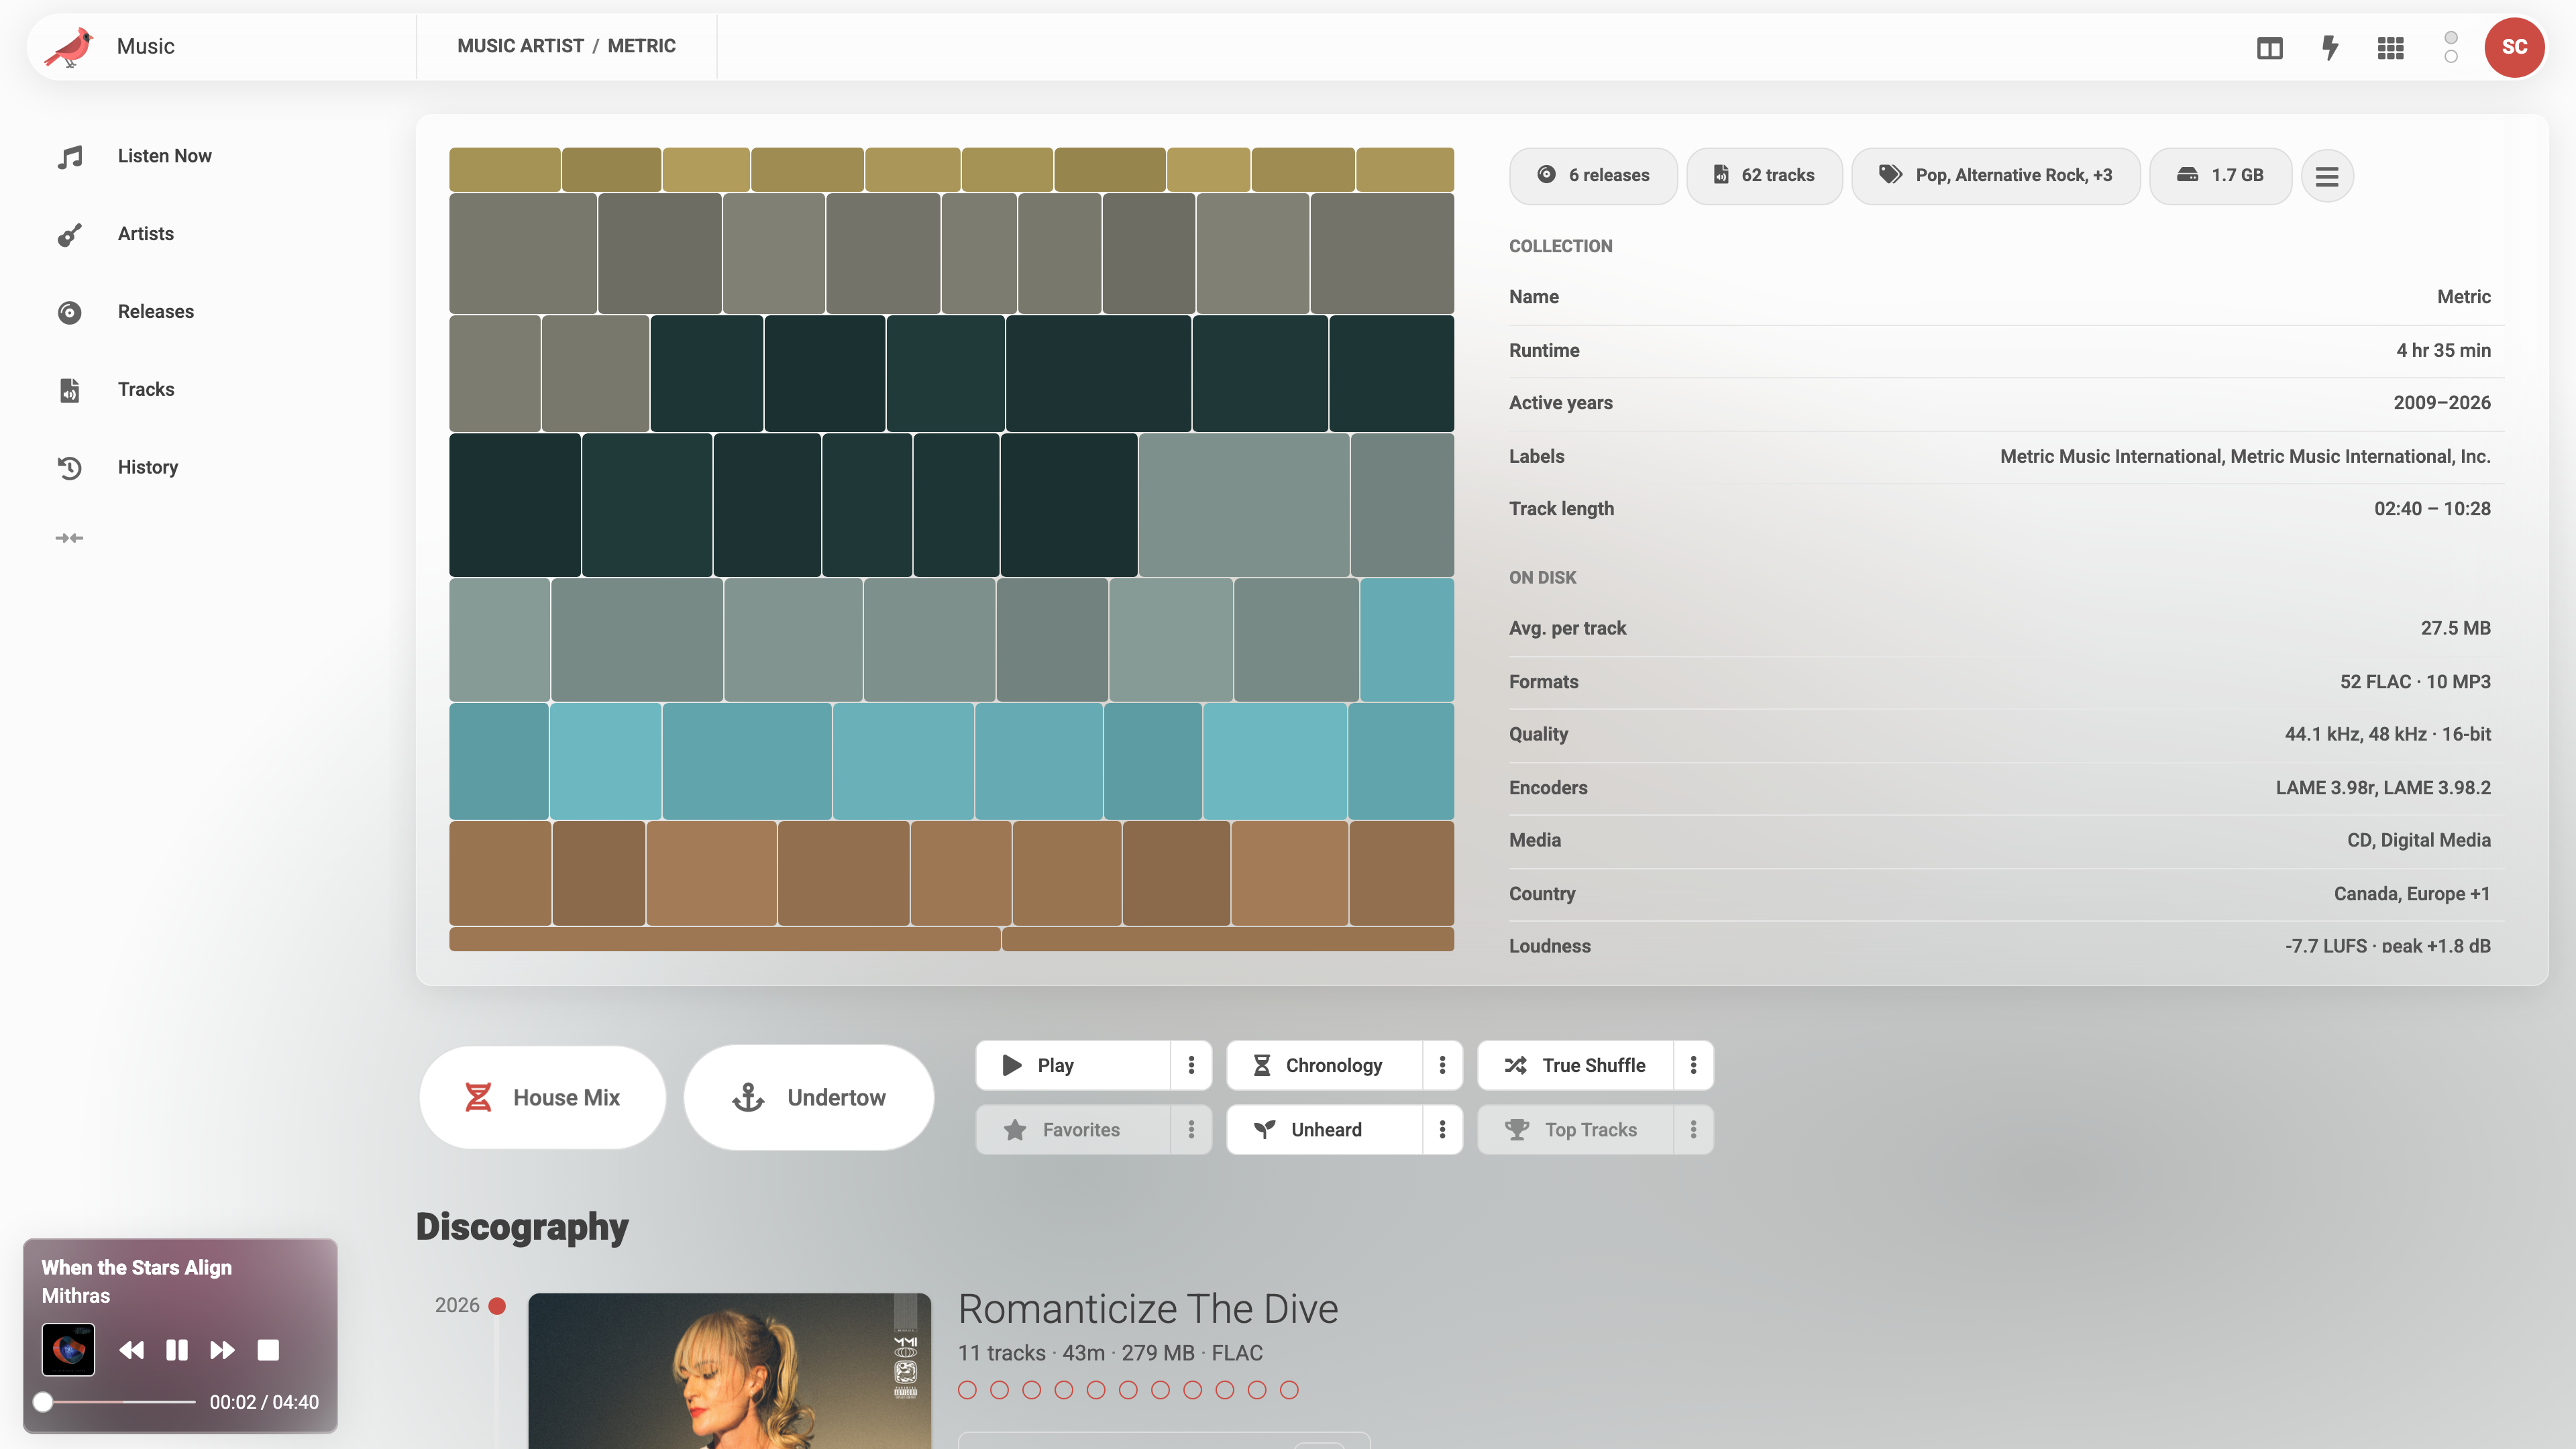This screenshot has width=2576, height=1449.
Task: Click the playback progress slider
Action: tap(118, 1402)
